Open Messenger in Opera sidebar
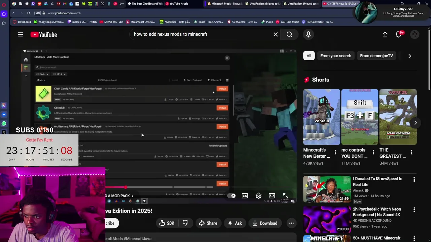 tap(4, 115)
